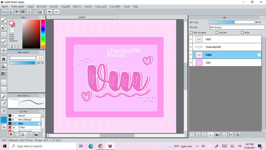This screenshot has width=266, height=150.
Task: Click the brush size slider
Action: [x=22, y=58]
